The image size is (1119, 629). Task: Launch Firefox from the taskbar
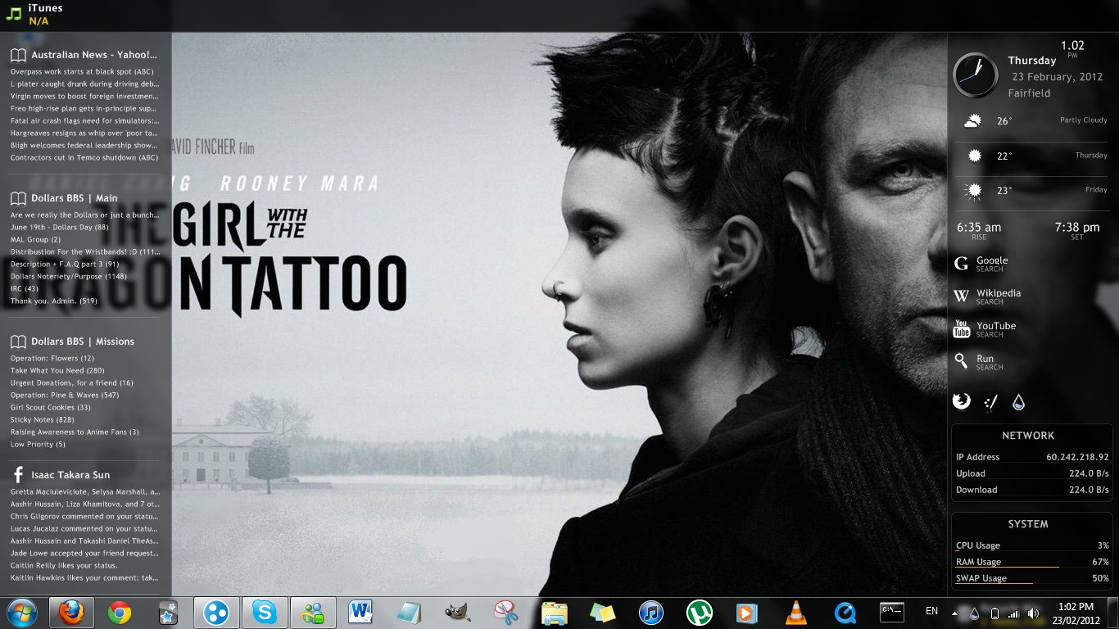click(x=72, y=612)
